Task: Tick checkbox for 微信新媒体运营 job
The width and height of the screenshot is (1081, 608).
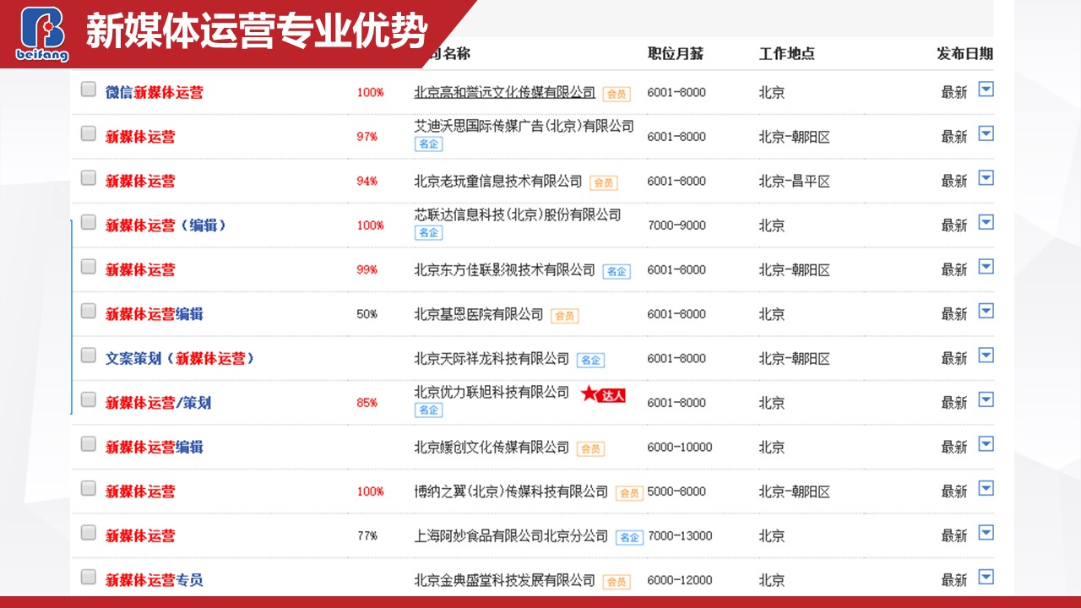Action: [89, 89]
